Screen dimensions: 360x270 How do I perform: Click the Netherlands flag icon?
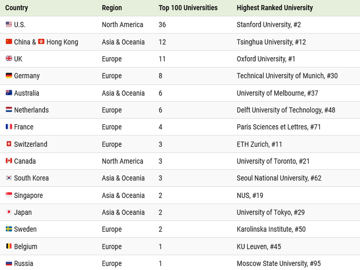[9, 110]
